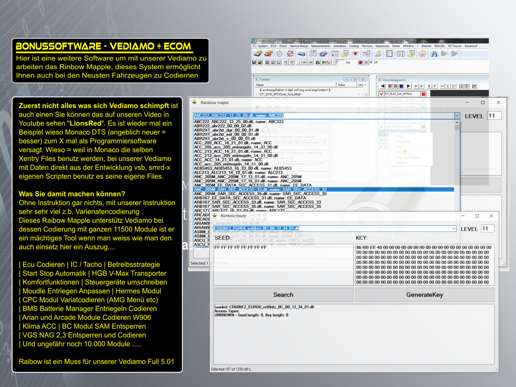Viewport: 516px width, 387px height.
Task: Click the red X icon in Kurvendiagramm toolbar
Action: click(390, 86)
